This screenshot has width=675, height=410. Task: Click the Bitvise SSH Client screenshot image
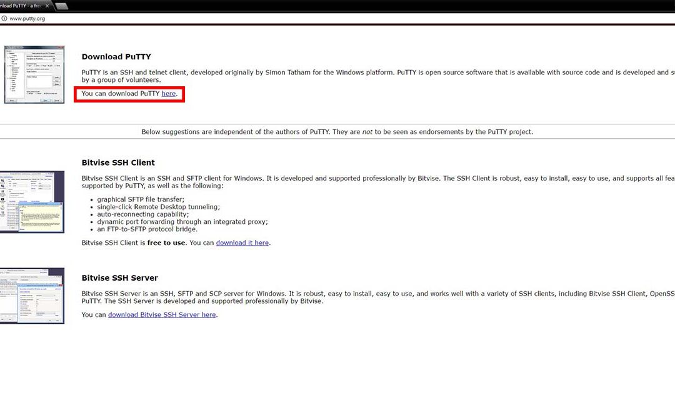pyautogui.click(x=32, y=201)
